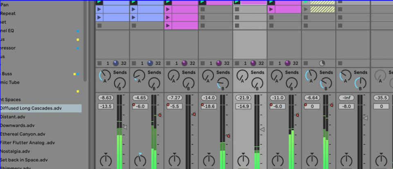This screenshot has width=393, height=169.
Task: Click Send B knob on the -8.63 track
Action: point(120,83)
